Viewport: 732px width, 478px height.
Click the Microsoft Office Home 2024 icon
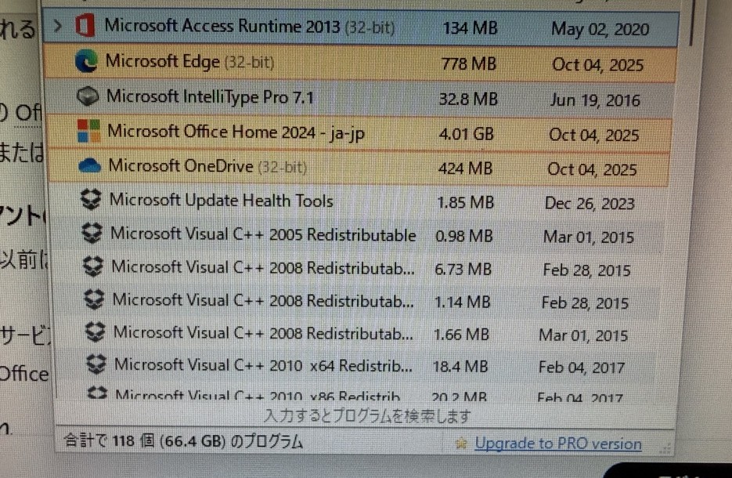pyautogui.click(x=88, y=131)
